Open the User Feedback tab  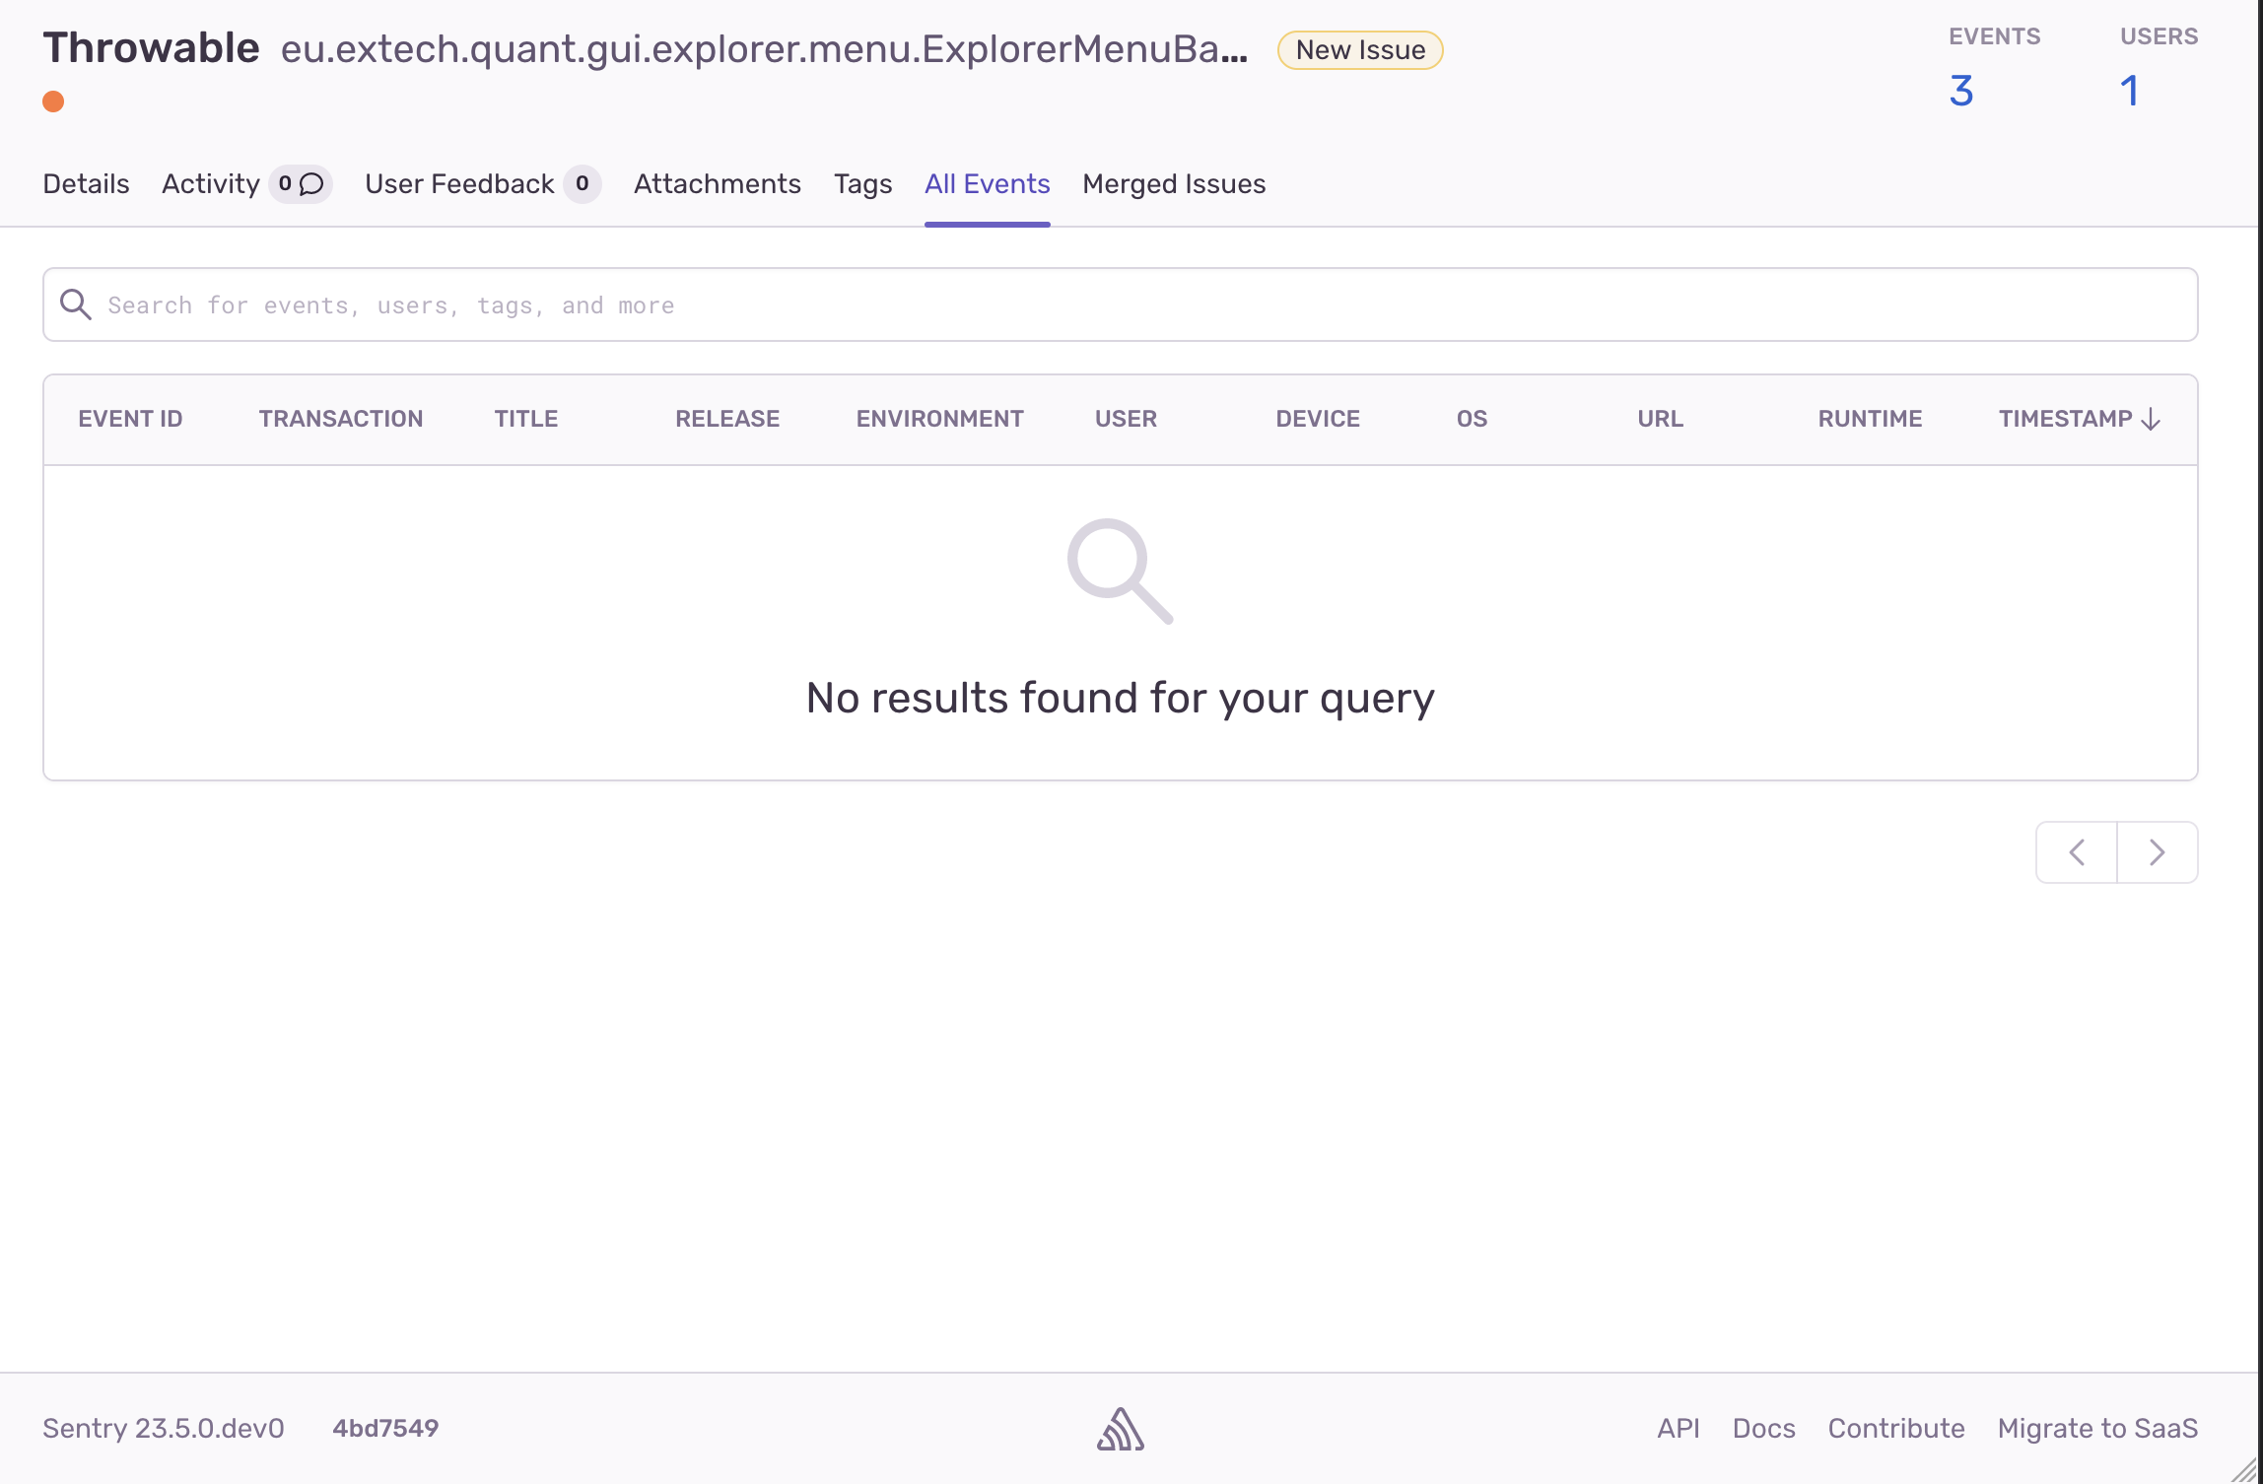click(458, 183)
